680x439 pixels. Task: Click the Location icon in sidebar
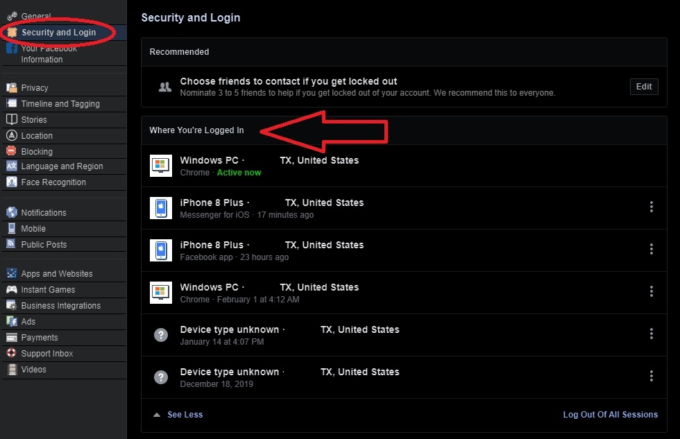pyautogui.click(x=11, y=136)
